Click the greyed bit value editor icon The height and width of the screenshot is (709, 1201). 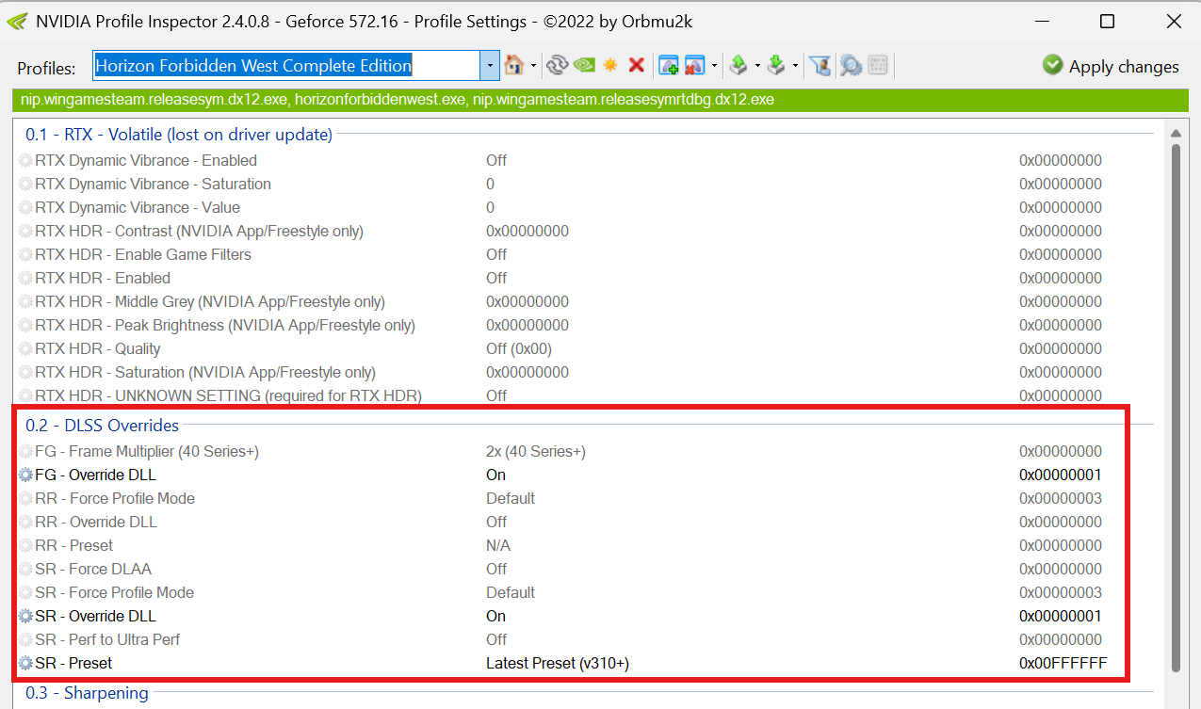pyautogui.click(x=878, y=65)
